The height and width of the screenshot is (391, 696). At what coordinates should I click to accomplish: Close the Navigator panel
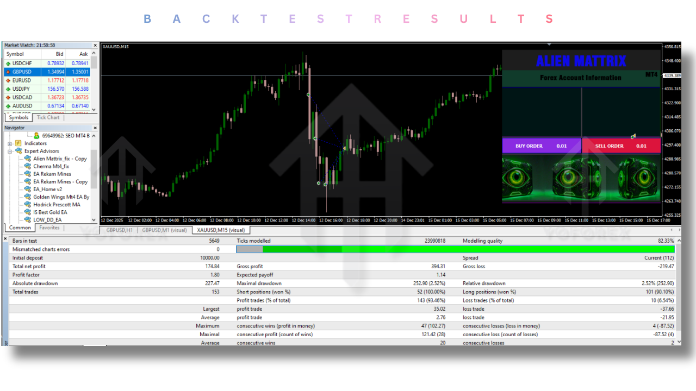coord(95,128)
